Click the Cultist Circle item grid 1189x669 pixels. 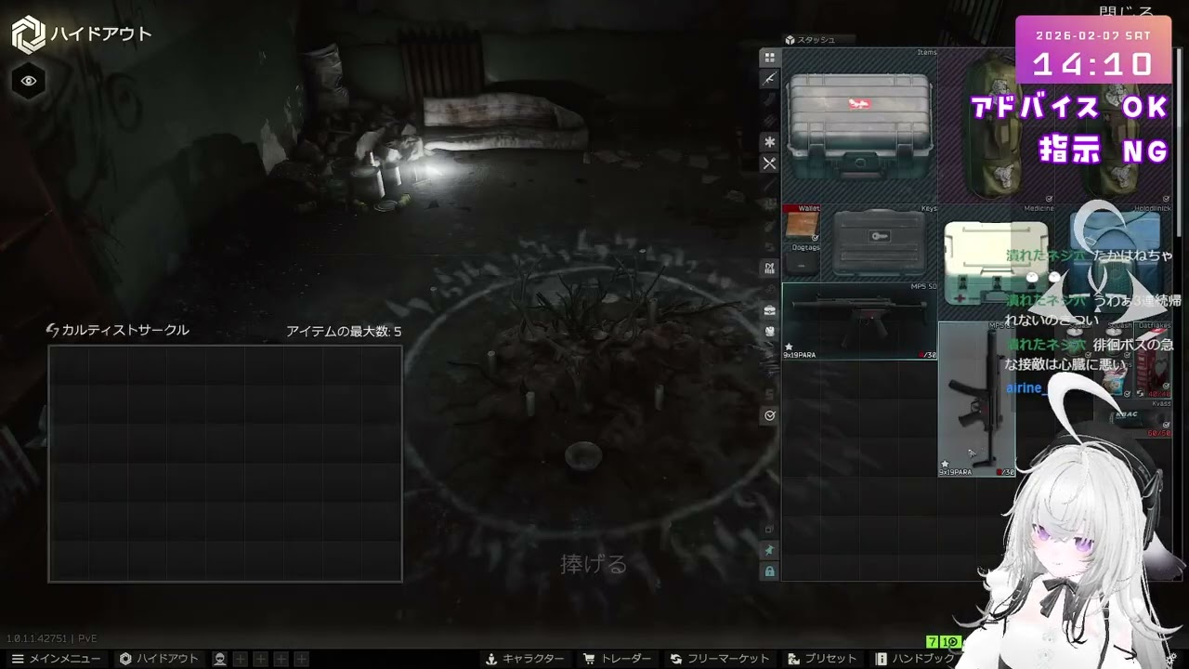pos(225,464)
